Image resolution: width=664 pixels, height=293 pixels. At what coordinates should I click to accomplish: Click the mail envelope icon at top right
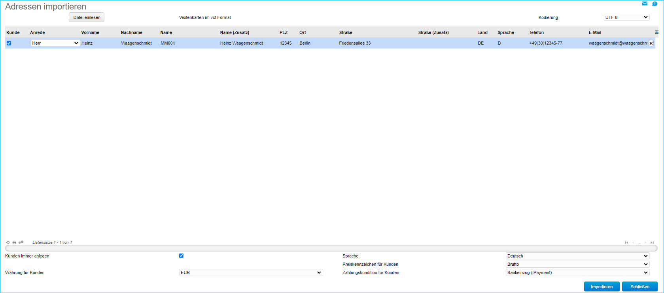(x=645, y=4)
